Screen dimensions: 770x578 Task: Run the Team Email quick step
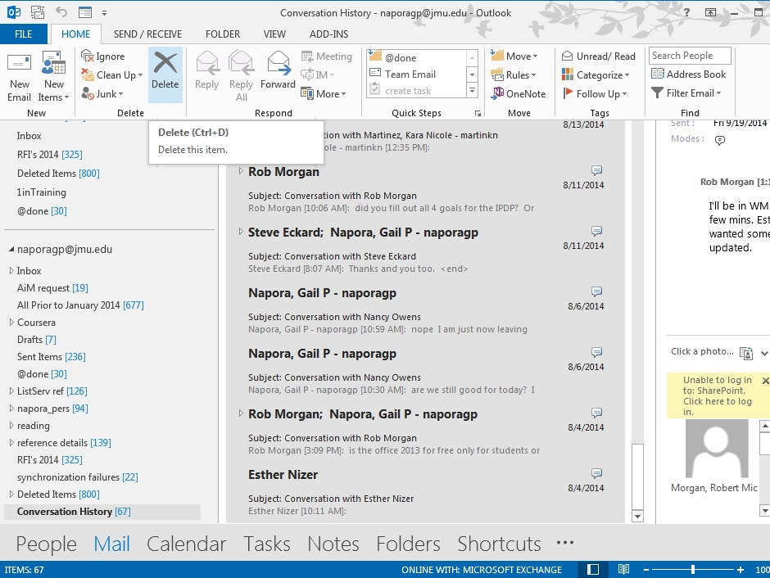(415, 74)
